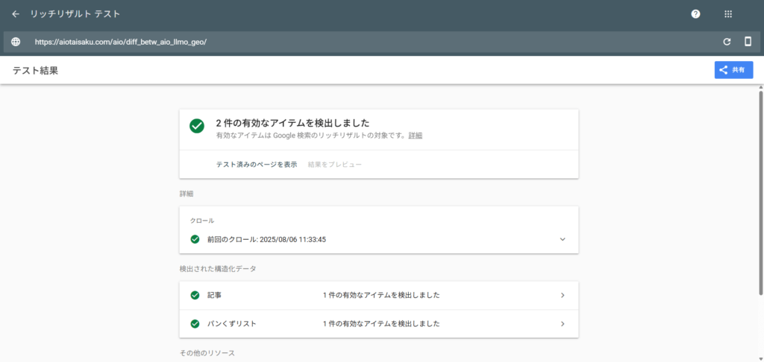Switch the smartphone device icon
The width and height of the screenshot is (764, 362).
tap(748, 42)
